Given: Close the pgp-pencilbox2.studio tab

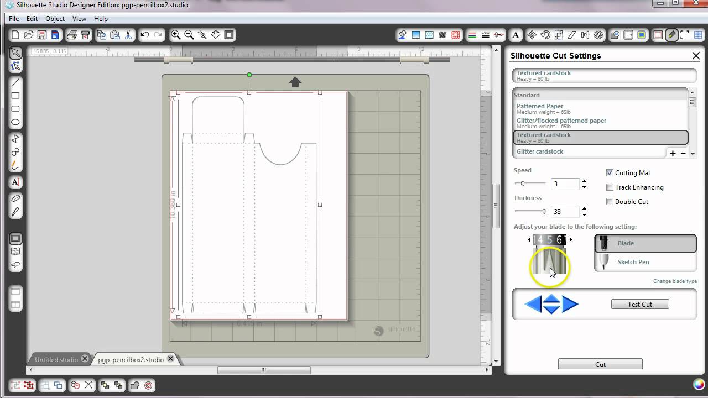Looking at the screenshot, I should point(171,359).
